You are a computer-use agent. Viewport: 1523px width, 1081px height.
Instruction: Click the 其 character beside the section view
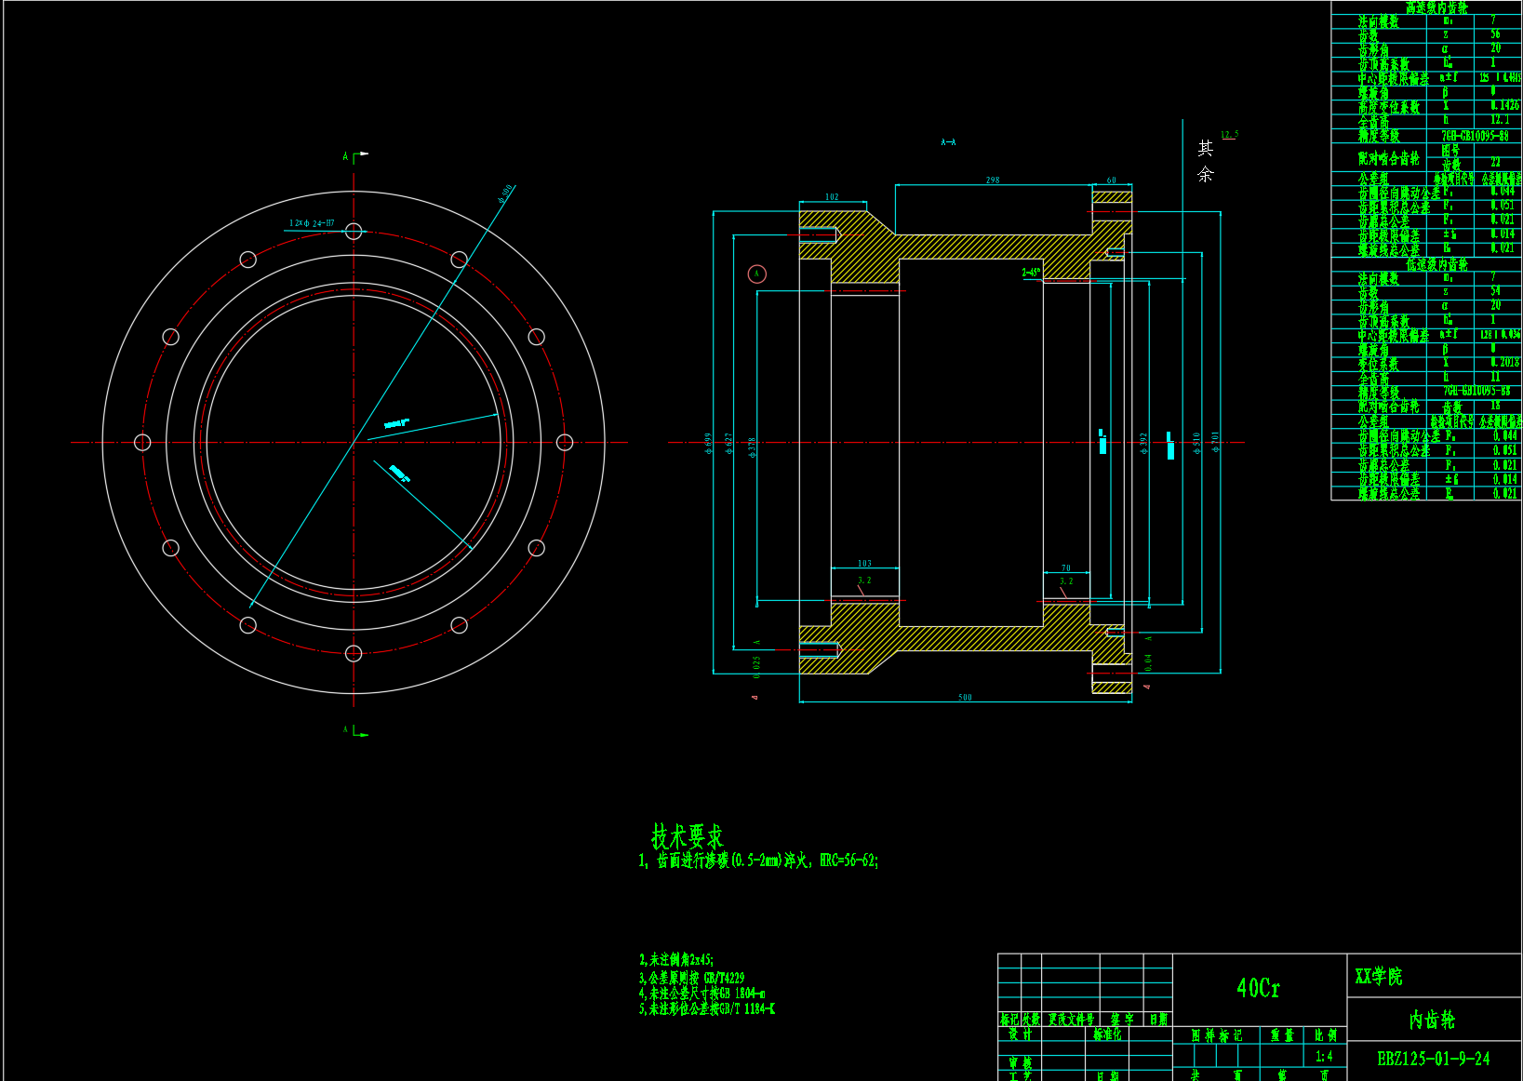[1206, 148]
